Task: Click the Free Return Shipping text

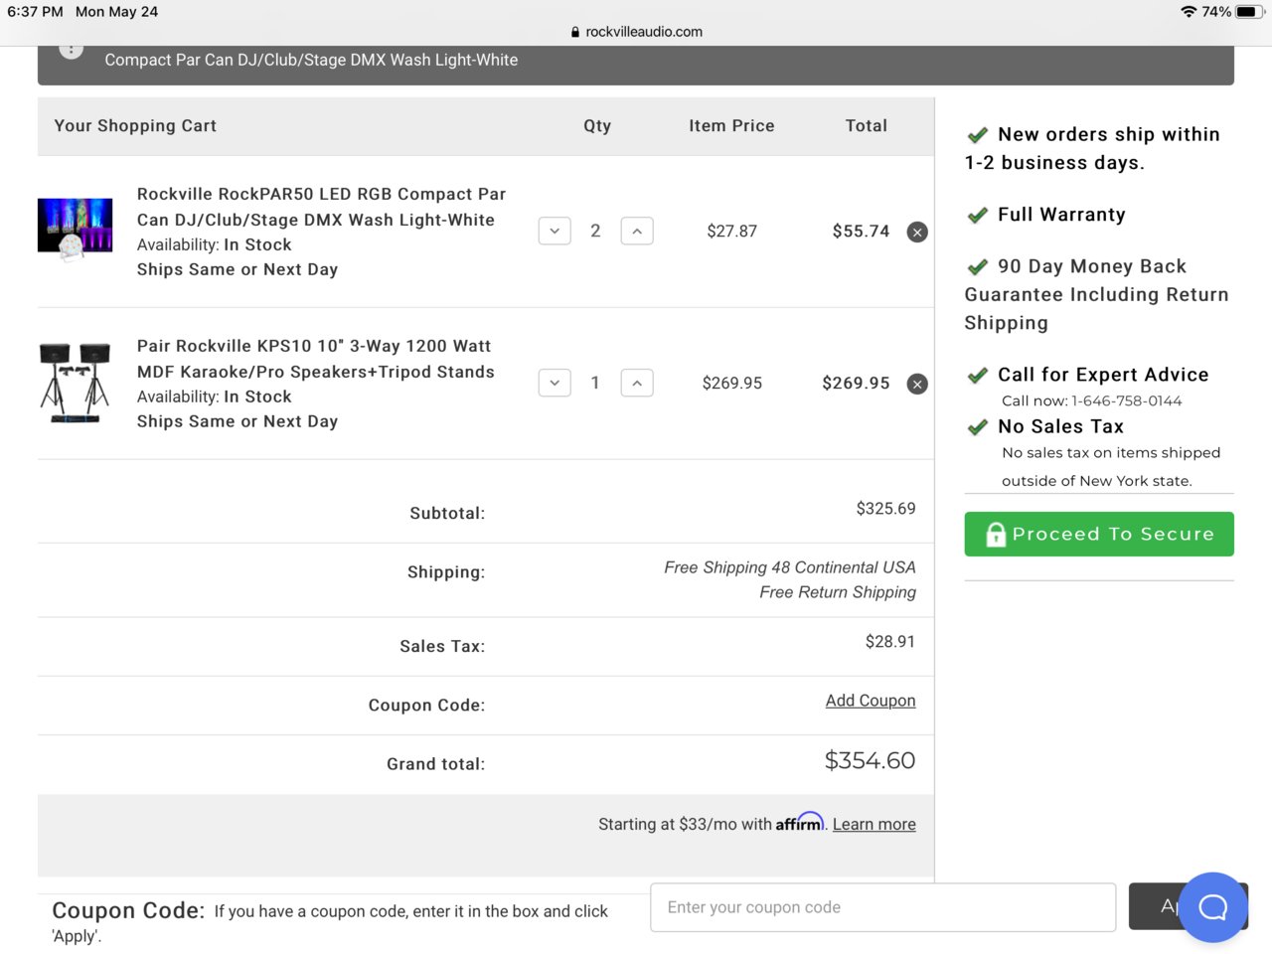Action: (838, 592)
